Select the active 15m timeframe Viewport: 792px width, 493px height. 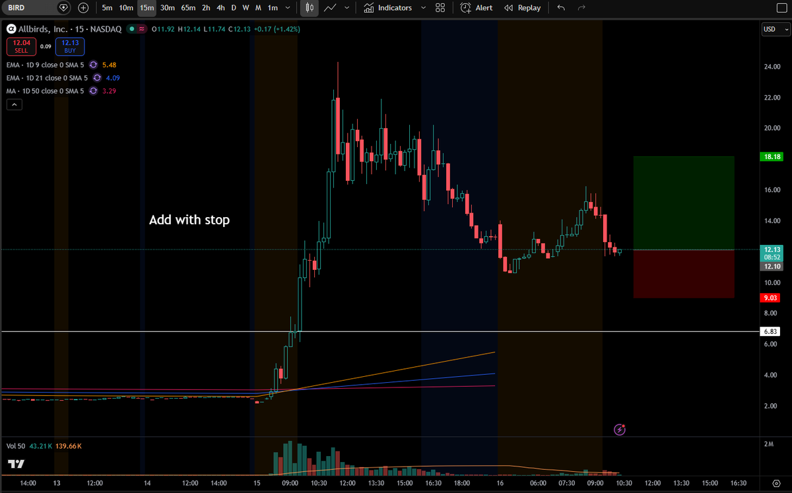pyautogui.click(x=147, y=8)
